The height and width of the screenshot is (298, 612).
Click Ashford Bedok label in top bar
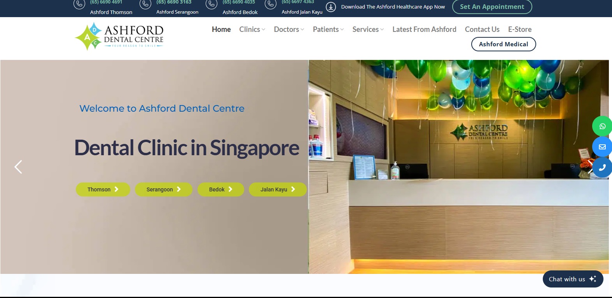coord(240,12)
